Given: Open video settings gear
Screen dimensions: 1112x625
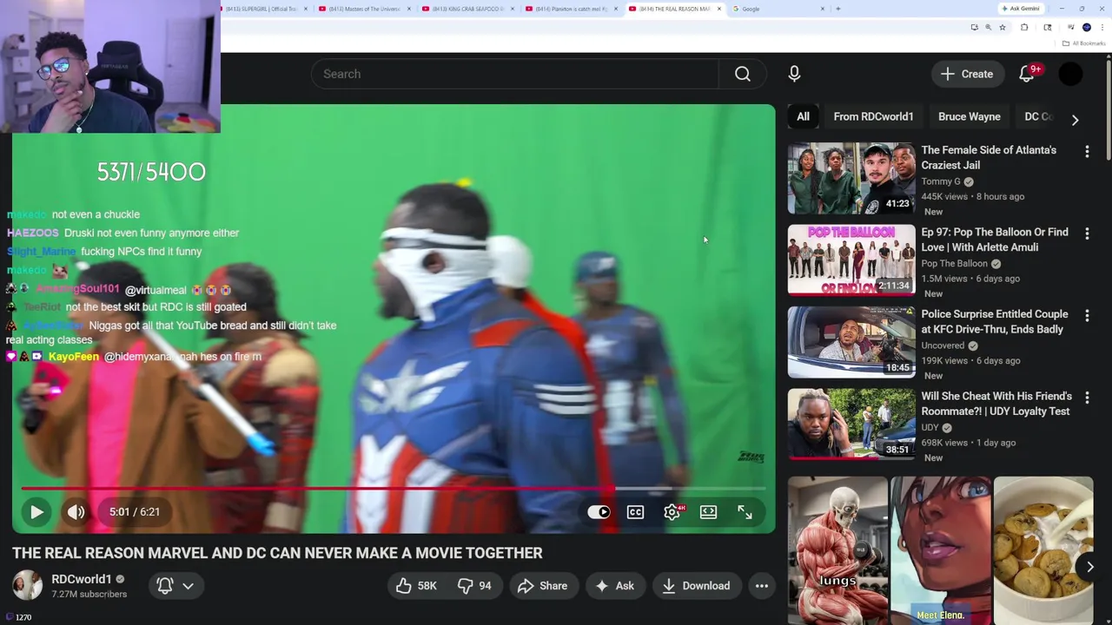Looking at the screenshot, I should coord(672,512).
